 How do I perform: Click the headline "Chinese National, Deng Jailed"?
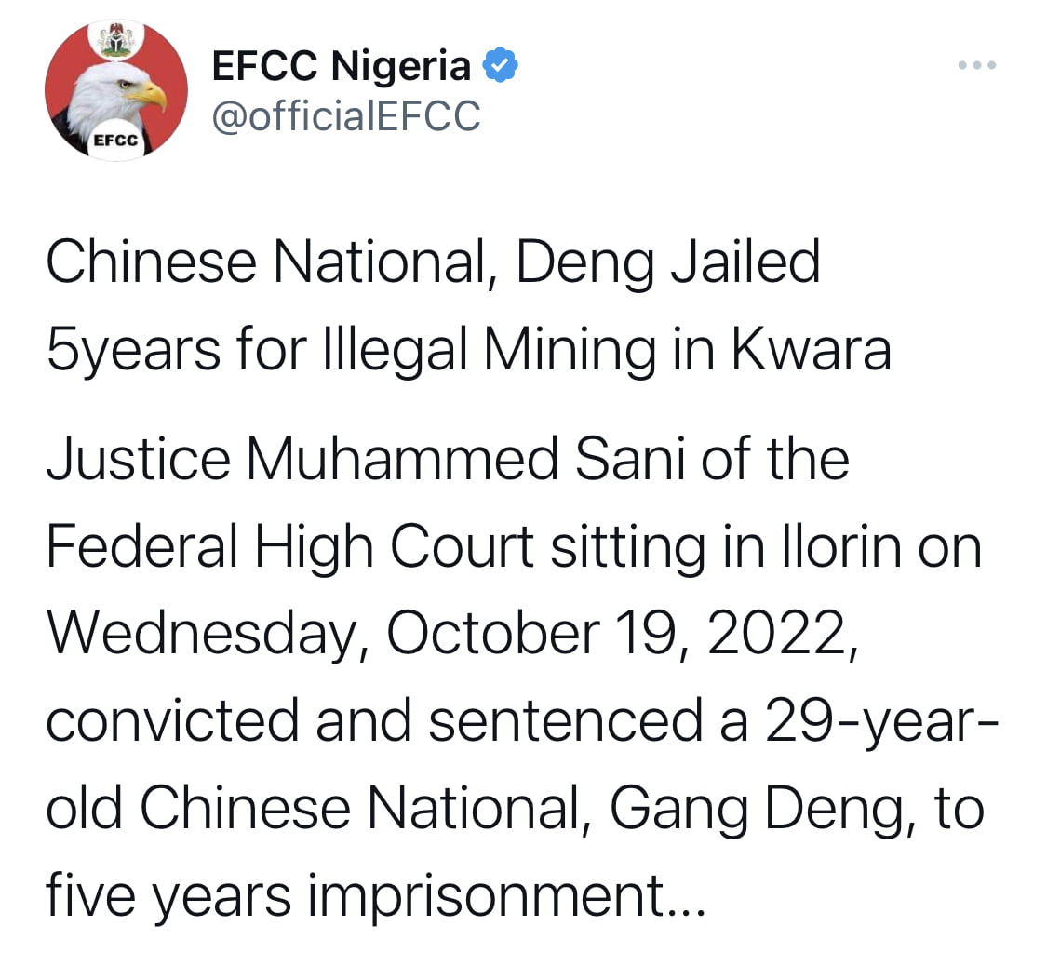tap(433, 262)
